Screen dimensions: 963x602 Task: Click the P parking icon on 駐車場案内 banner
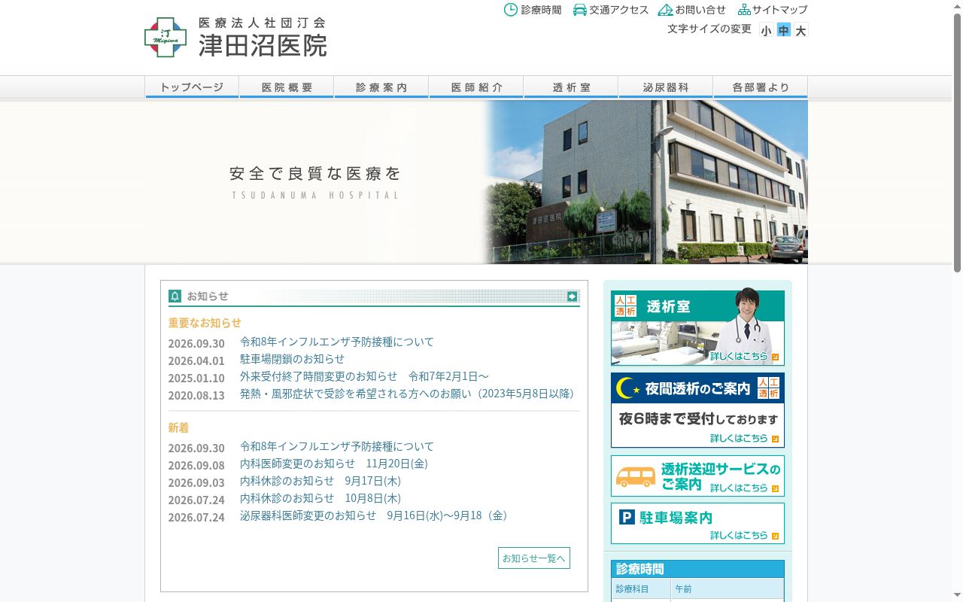pyautogui.click(x=627, y=517)
